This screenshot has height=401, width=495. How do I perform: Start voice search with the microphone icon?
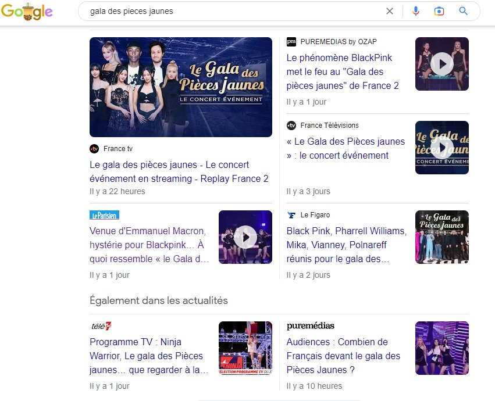coord(416,12)
